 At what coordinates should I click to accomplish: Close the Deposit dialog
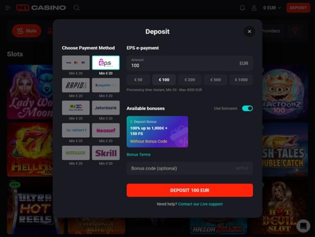coord(249,32)
